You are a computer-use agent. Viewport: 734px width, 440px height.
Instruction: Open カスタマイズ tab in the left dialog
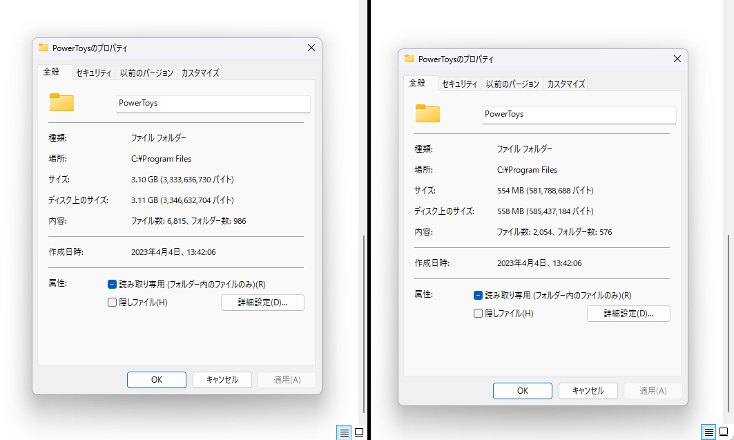(200, 73)
